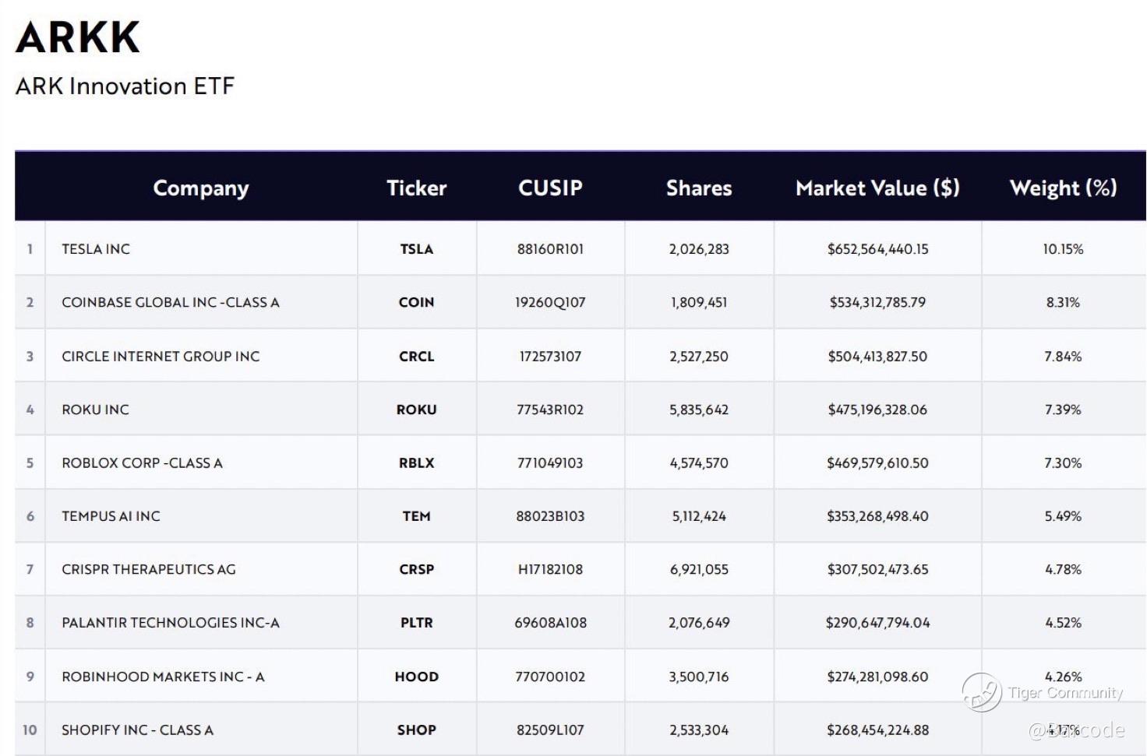1147x756 pixels.
Task: Click the Tiger Community watermark logo
Action: (x=982, y=692)
